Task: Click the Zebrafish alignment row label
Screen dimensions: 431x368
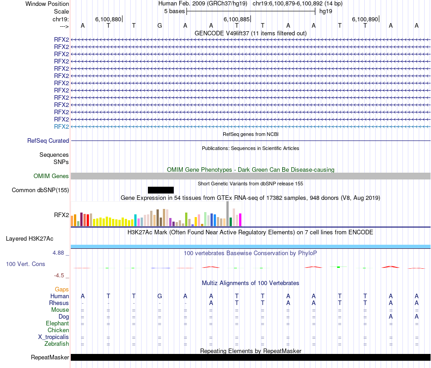Action: [57, 344]
